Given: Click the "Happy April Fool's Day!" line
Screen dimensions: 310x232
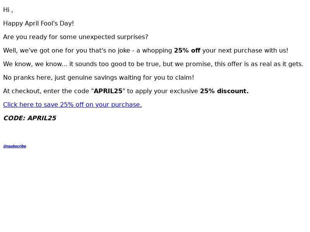Looking at the screenshot, I should pyautogui.click(x=38, y=24).
